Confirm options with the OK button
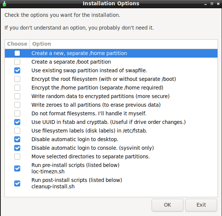Viewport: 222px width, 216px height. 167,205
